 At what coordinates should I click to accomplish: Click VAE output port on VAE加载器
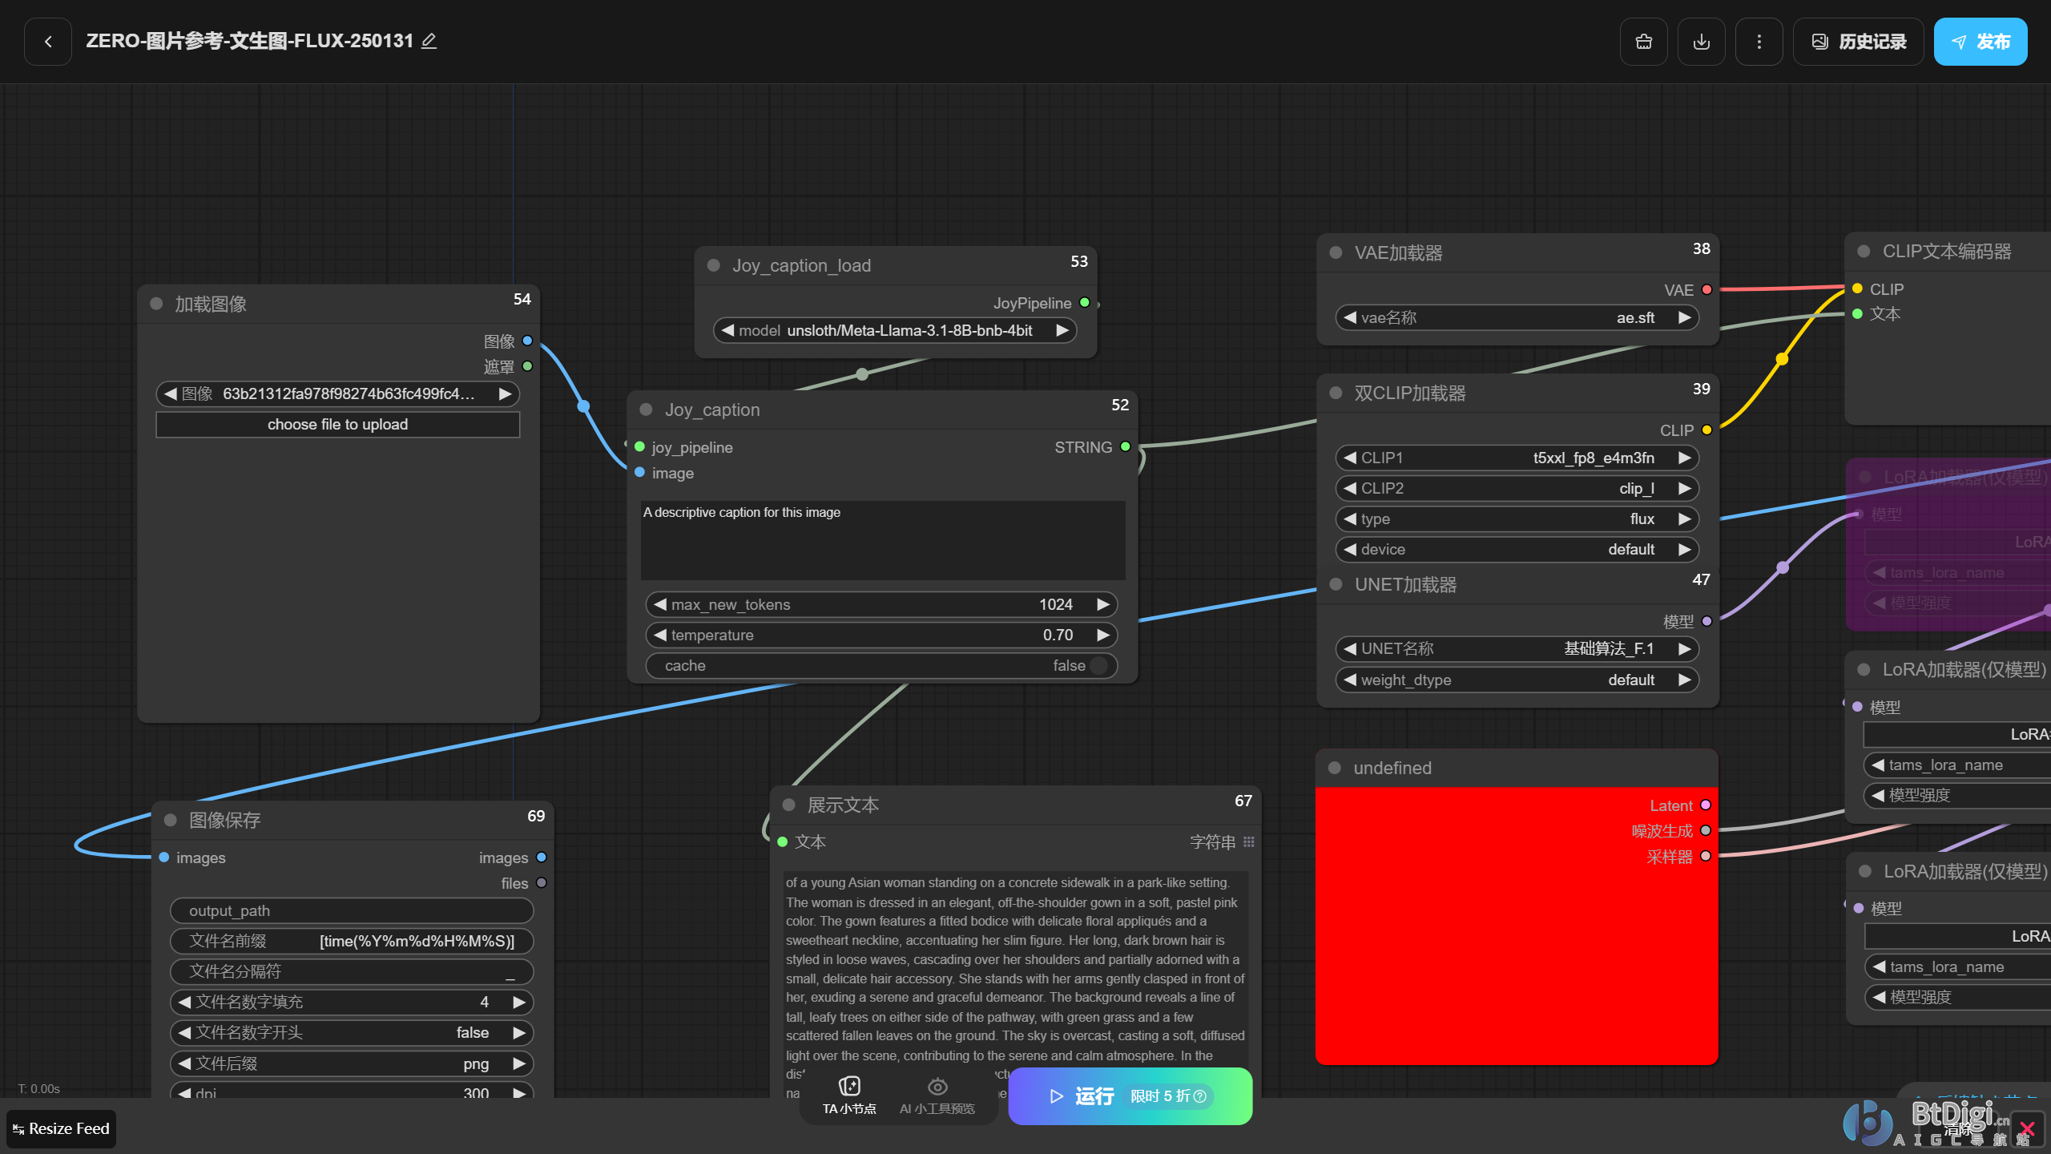(1706, 289)
